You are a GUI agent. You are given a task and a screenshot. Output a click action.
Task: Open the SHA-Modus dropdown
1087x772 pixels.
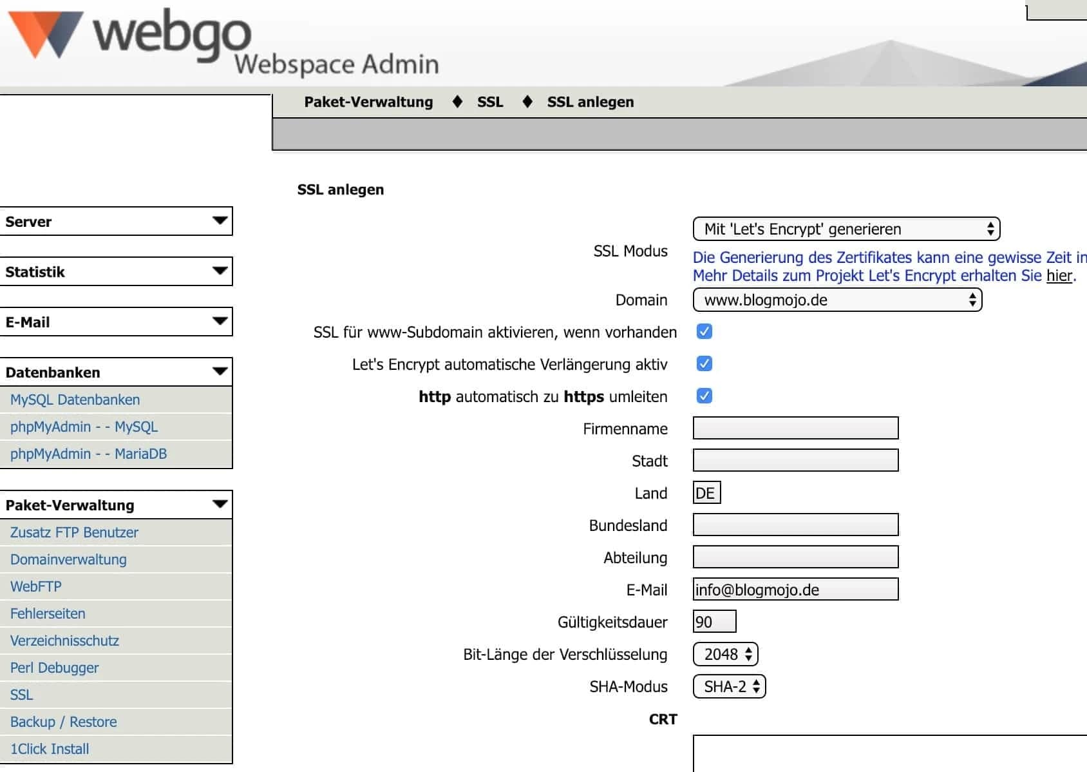tap(729, 687)
